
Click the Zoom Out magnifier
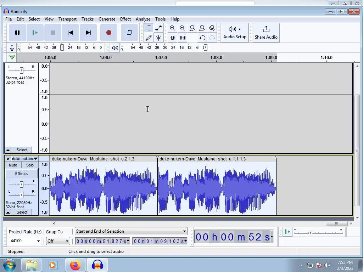(x=182, y=28)
